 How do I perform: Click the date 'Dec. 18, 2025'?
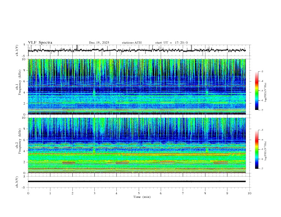click(99, 43)
